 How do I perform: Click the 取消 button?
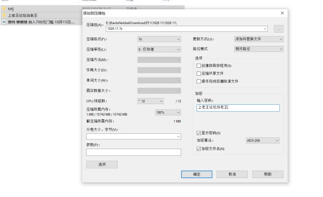(x=232, y=174)
